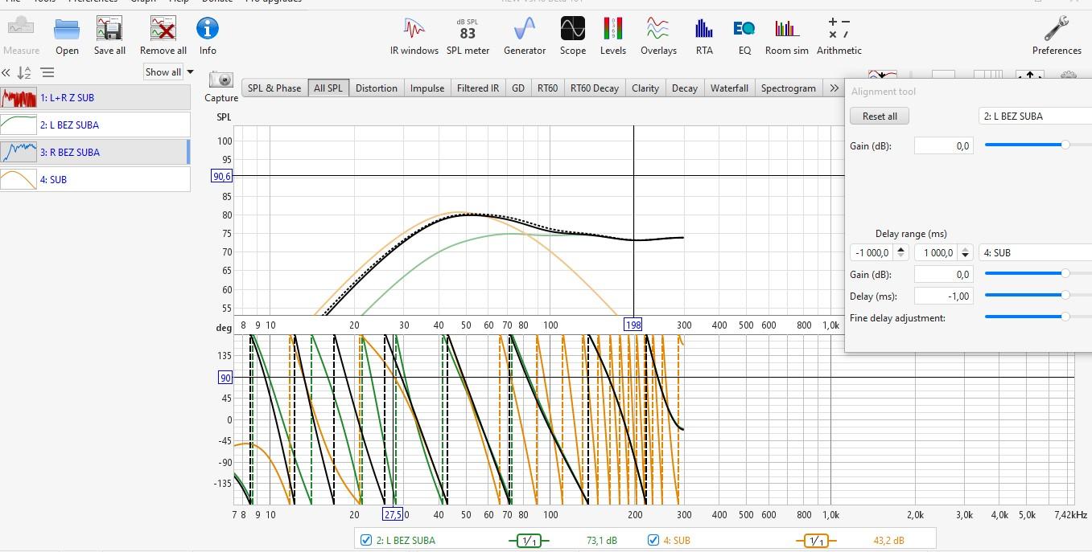Open the 4: SUB measurement dropdown in Alignment tool
This screenshot has width=1092, height=552.
point(1035,252)
